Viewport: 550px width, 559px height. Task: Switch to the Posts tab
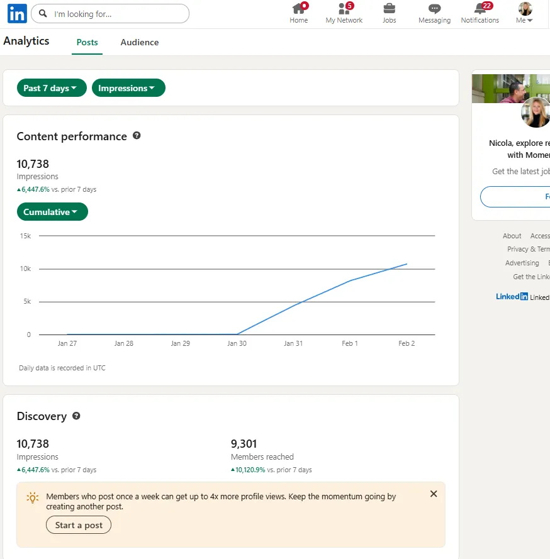tap(87, 42)
